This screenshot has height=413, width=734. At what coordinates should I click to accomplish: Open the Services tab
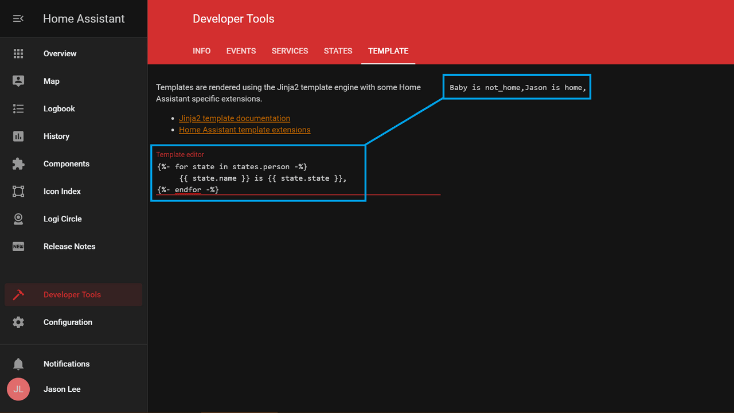(x=290, y=51)
